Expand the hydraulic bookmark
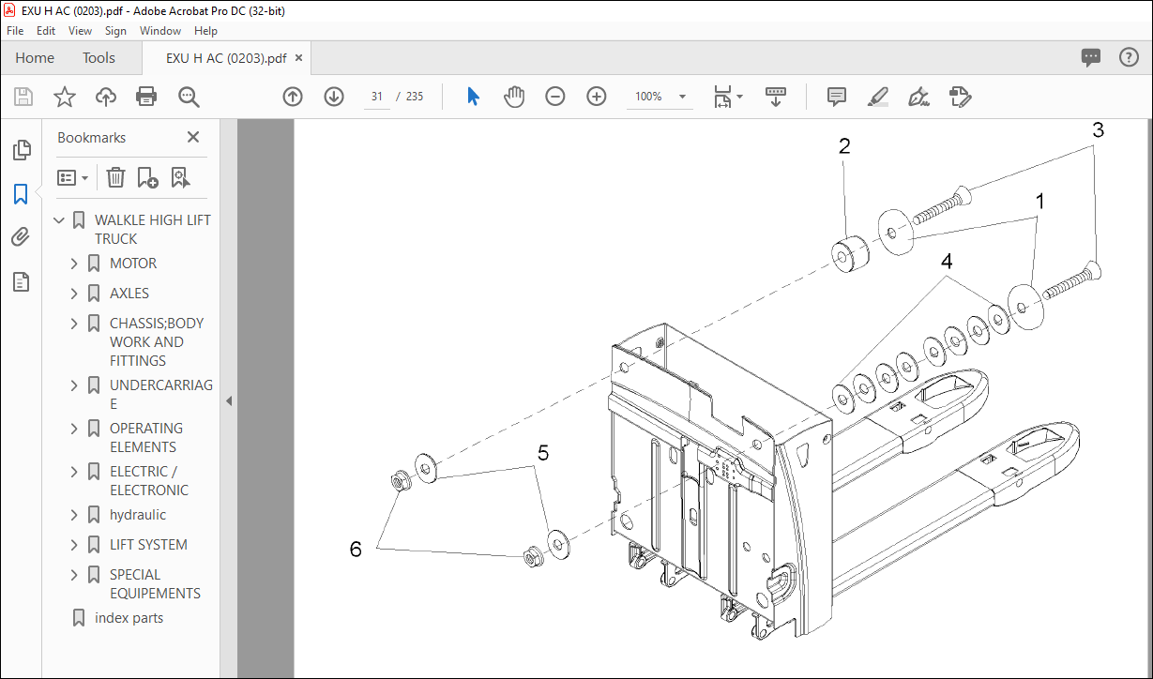The width and height of the screenshot is (1153, 679). (x=74, y=515)
